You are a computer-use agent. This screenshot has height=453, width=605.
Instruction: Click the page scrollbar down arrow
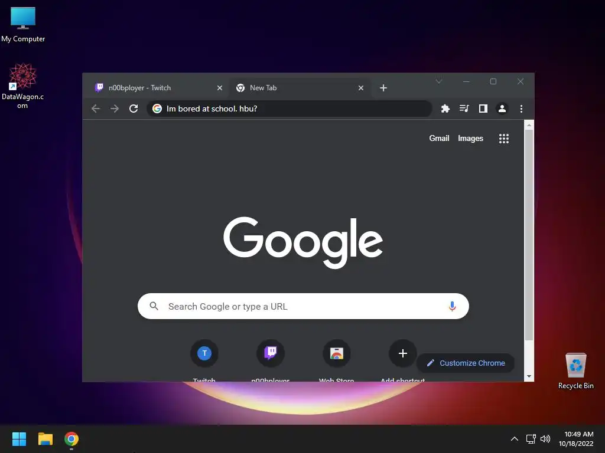click(529, 376)
